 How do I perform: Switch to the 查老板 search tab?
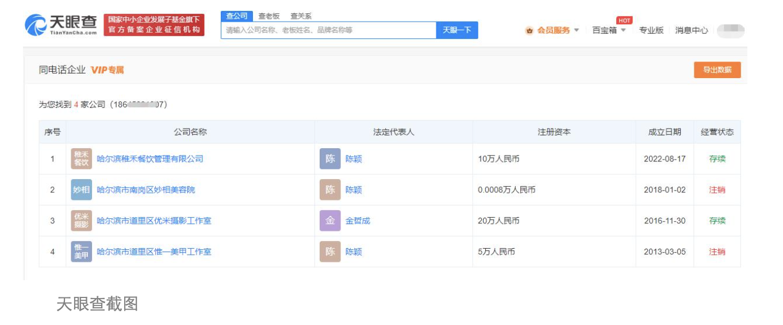(268, 16)
